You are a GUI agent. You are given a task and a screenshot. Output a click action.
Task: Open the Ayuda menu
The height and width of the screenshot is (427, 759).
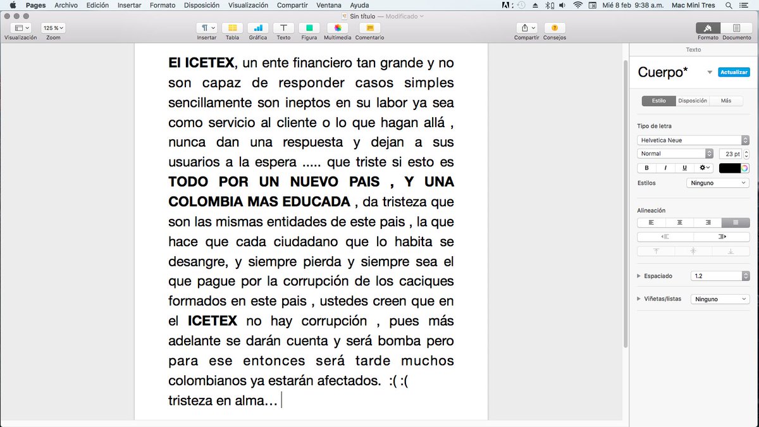click(359, 5)
